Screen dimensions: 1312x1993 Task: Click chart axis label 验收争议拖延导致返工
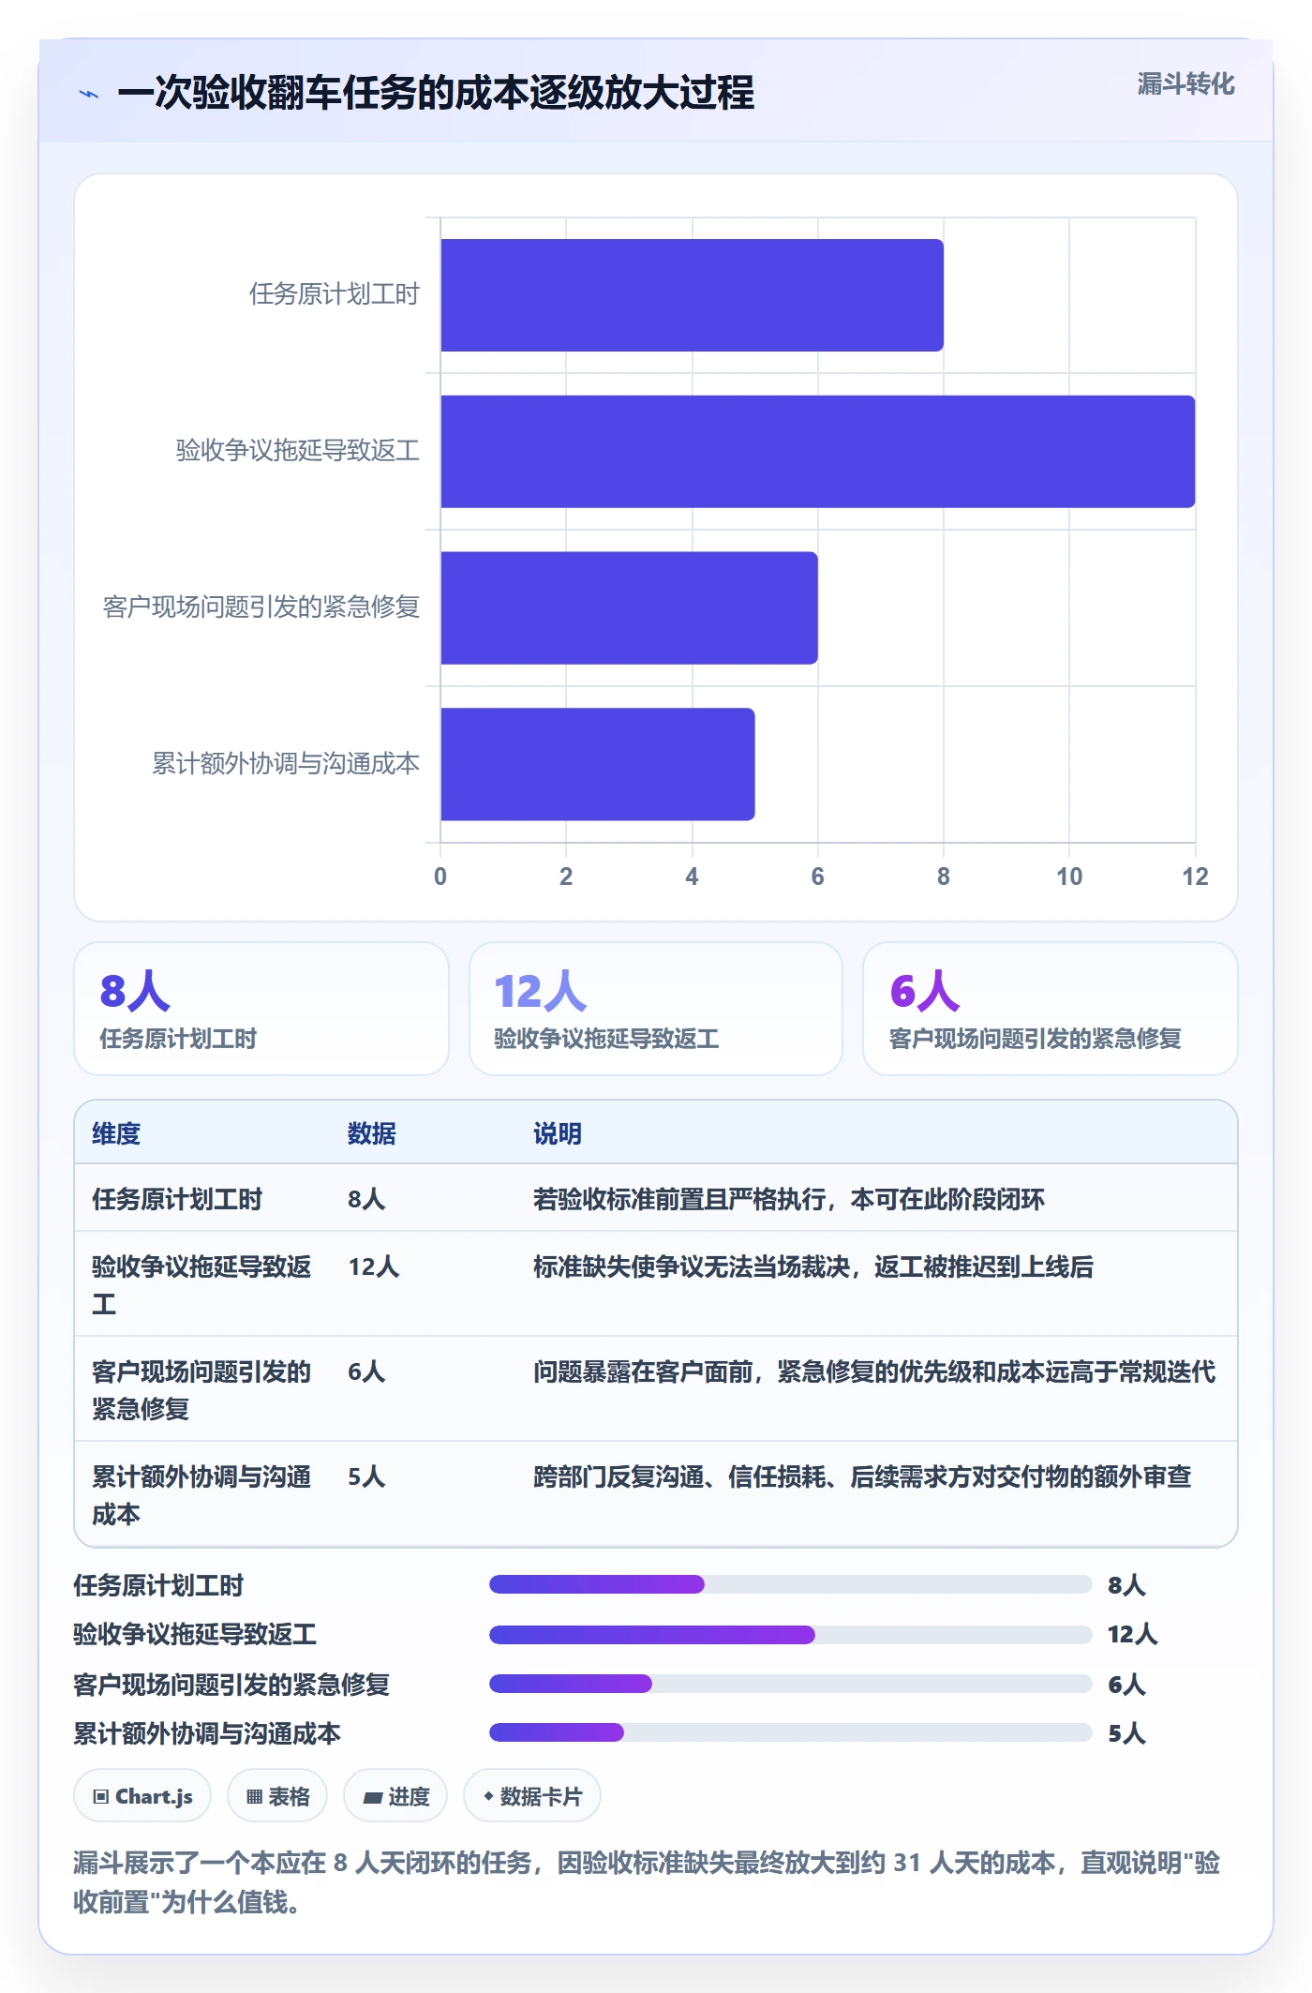tap(298, 451)
